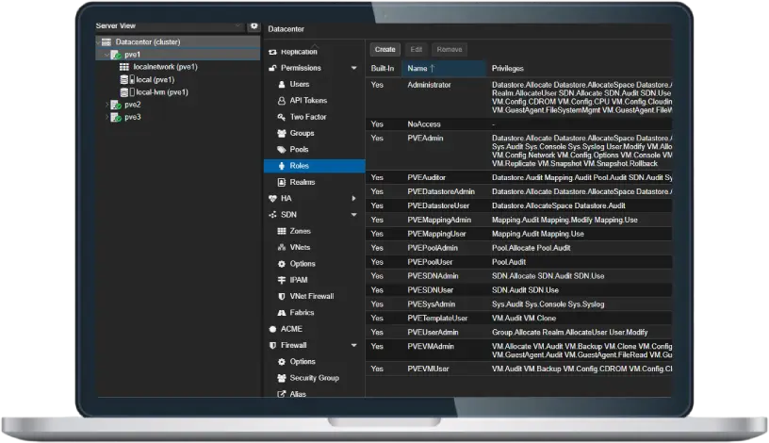
Task: Click the Firewall shield icon
Action: click(x=272, y=345)
